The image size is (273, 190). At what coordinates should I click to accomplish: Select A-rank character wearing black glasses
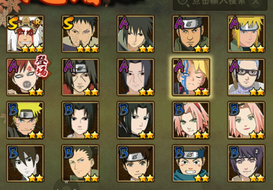coord(247,77)
